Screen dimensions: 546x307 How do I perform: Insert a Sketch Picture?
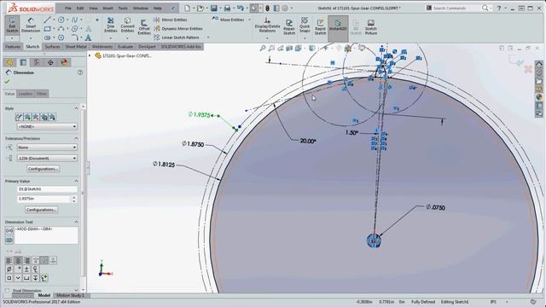(371, 27)
